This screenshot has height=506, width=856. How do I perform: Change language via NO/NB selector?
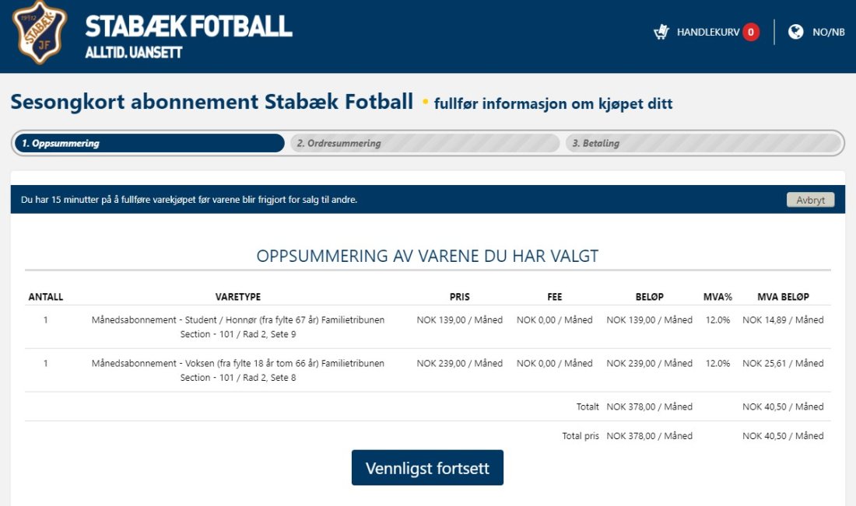[x=828, y=32]
